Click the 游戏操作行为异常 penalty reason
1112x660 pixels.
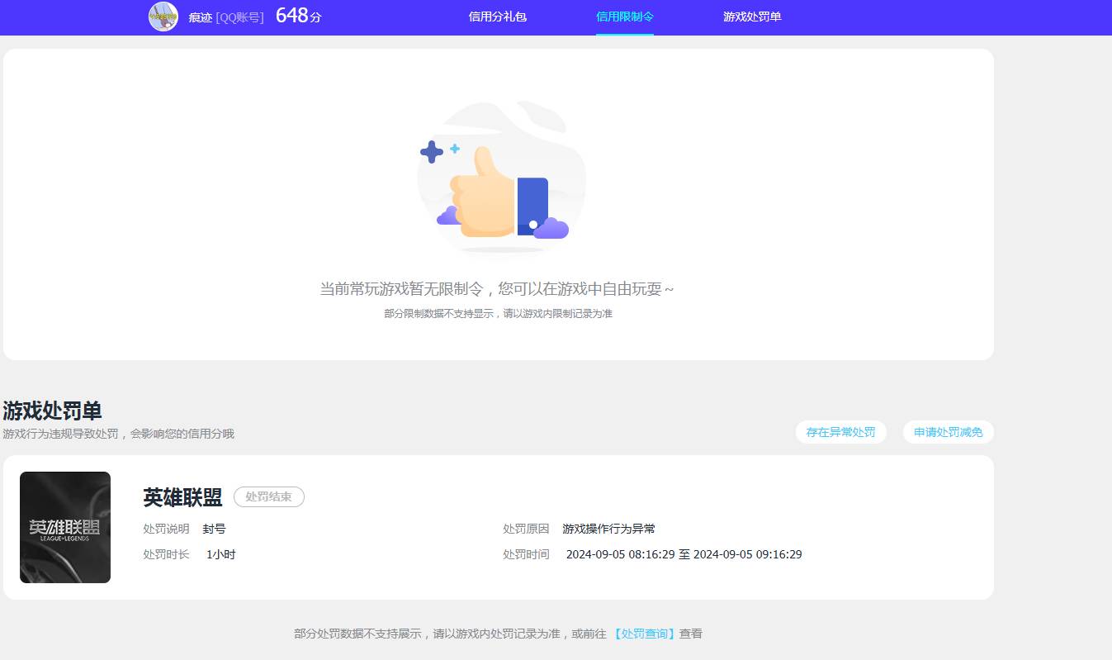[x=608, y=528]
